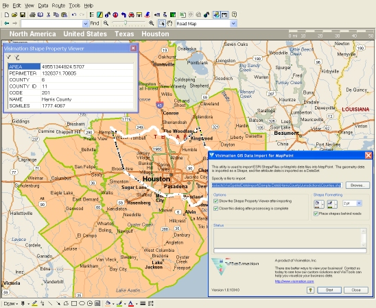
Task: Click the Browse button for the file path
Action: pyautogui.click(x=357, y=185)
